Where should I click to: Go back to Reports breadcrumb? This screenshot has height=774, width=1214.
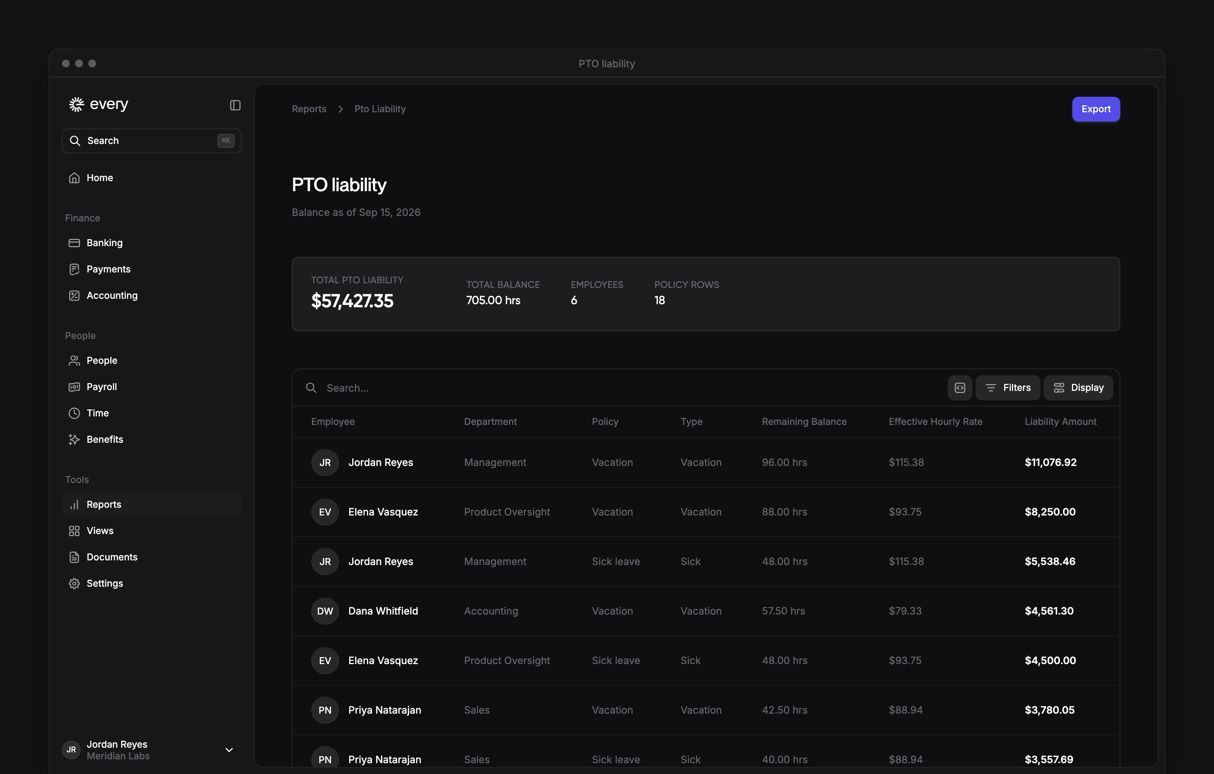click(309, 109)
